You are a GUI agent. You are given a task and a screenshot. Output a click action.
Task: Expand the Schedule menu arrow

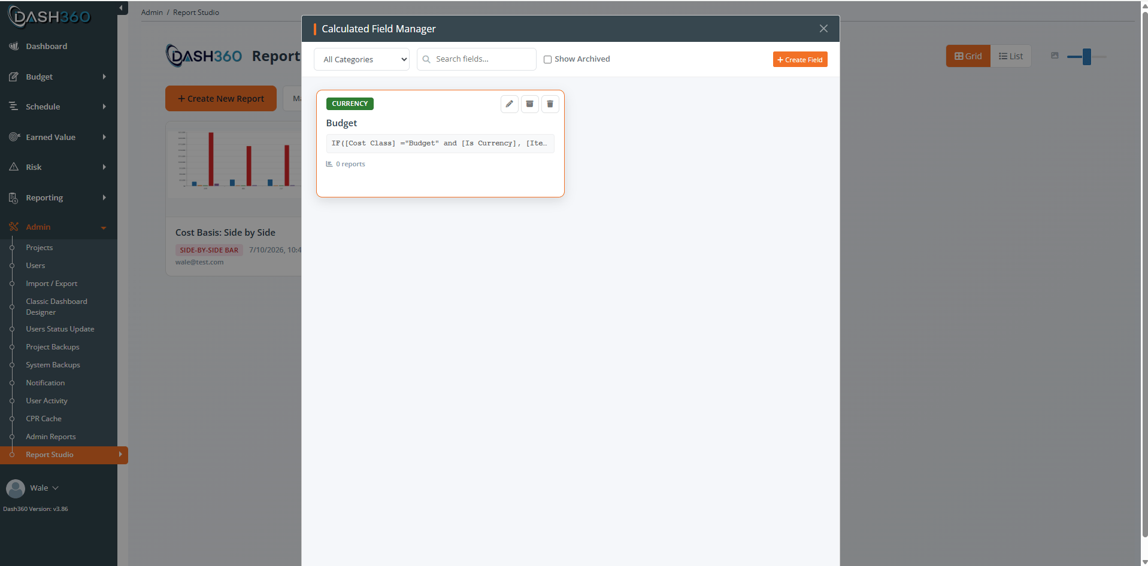(x=104, y=106)
